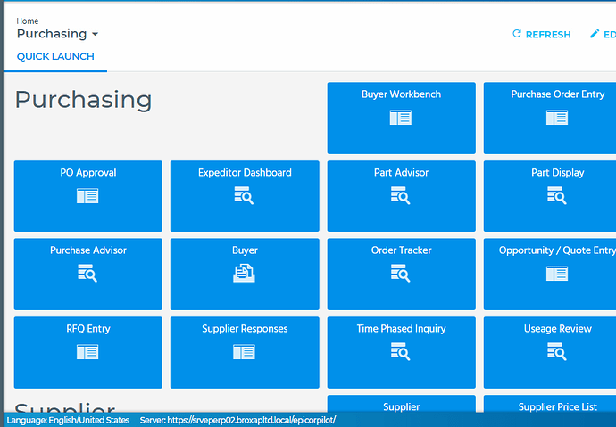Image resolution: width=616 pixels, height=427 pixels.
Task: Click the Supplier Responses form icon
Action: click(x=244, y=352)
